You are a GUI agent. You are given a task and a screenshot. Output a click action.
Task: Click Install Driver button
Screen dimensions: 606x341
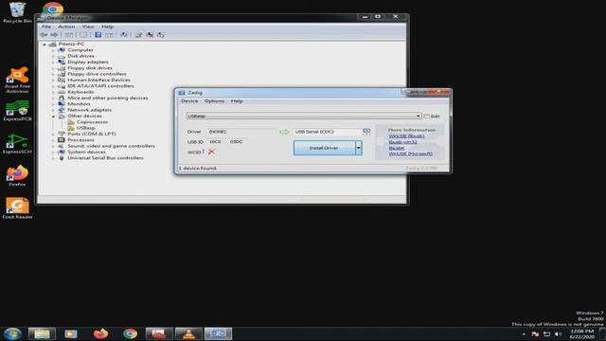pyautogui.click(x=324, y=148)
